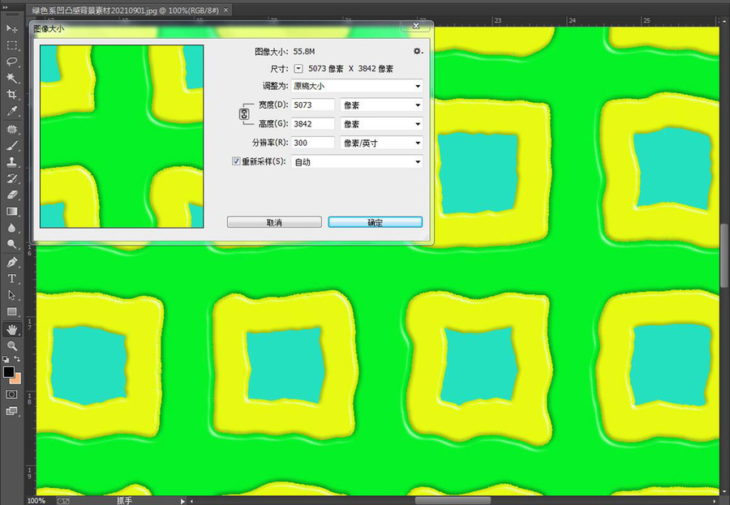Close the 图像大小 dialog
Viewport: 730px width, 505px height.
coord(416,27)
